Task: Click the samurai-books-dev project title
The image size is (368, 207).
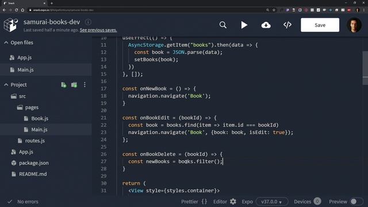Action: click(x=52, y=22)
